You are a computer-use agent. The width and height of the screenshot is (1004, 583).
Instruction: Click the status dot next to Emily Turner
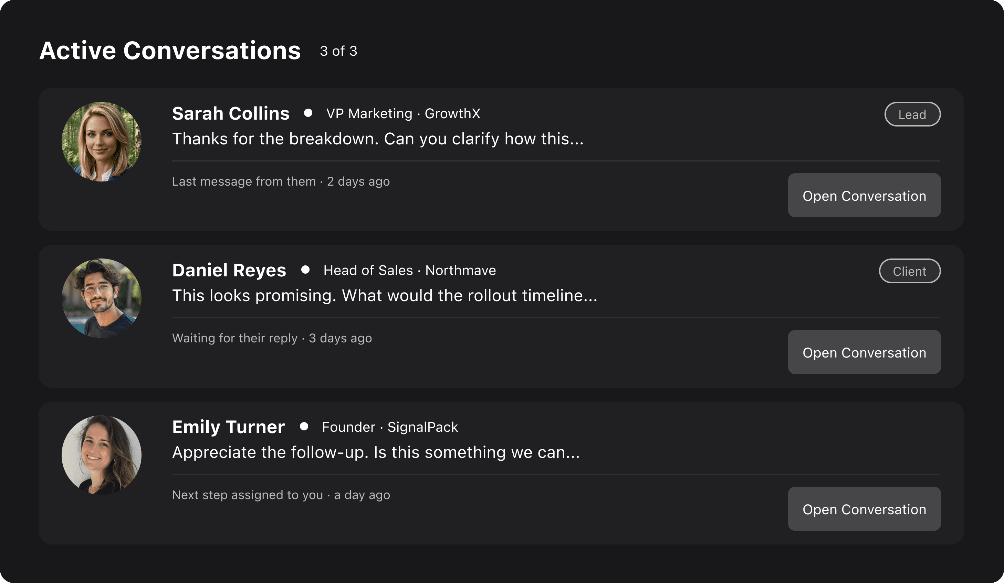point(304,427)
